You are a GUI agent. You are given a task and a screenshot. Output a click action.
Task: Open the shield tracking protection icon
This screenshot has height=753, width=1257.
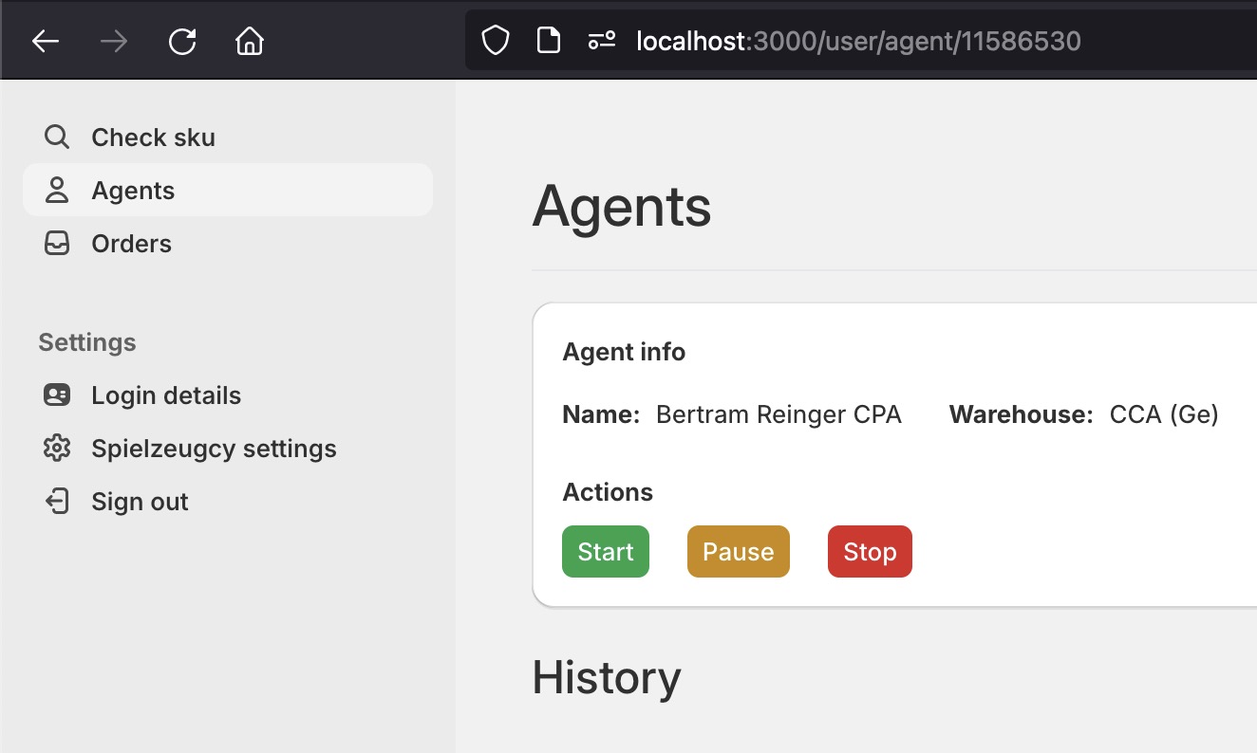(495, 40)
